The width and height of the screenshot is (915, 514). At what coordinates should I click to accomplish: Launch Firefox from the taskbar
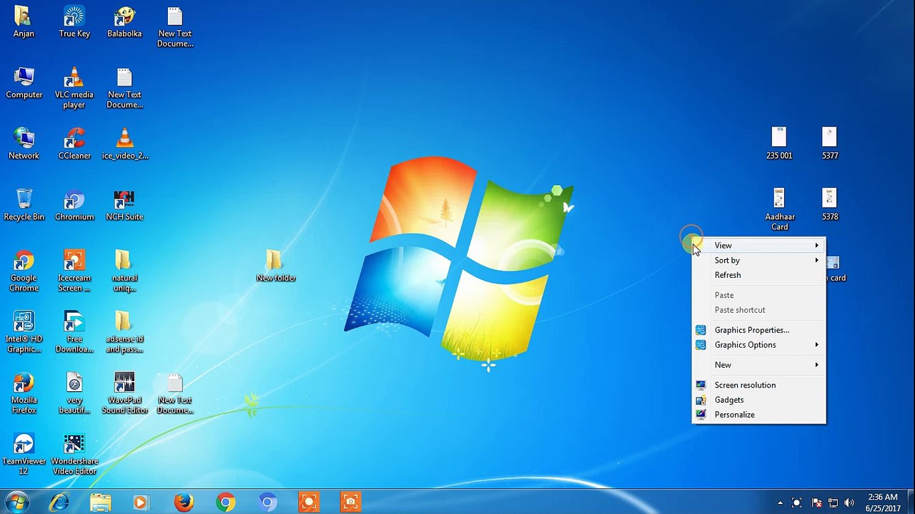point(184,503)
